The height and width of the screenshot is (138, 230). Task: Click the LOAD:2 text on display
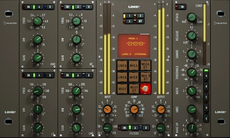pyautogui.click(x=126, y=54)
